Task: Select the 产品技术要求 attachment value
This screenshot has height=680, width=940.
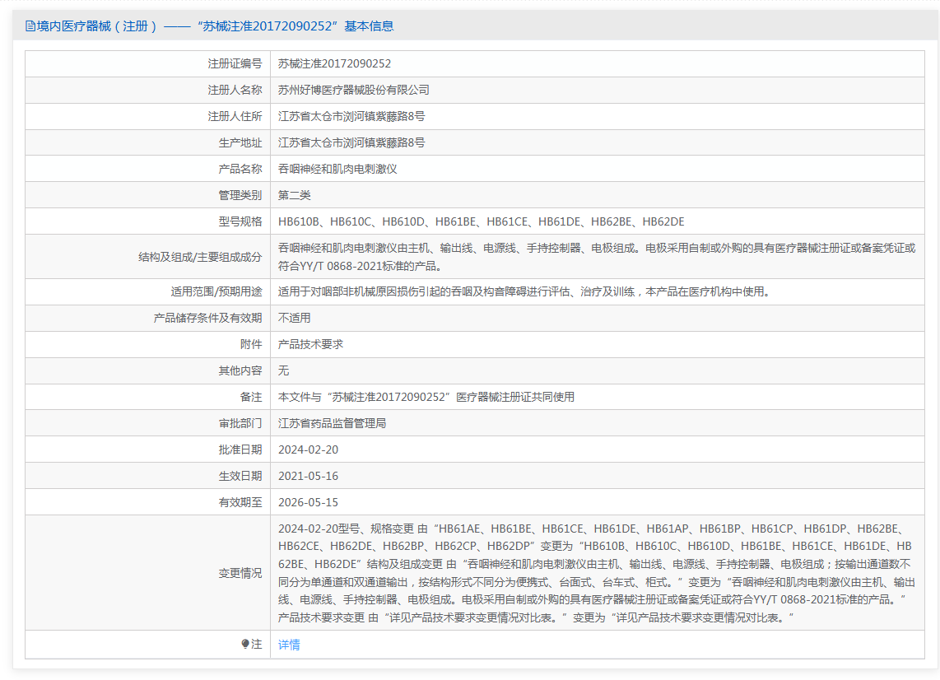Action: click(310, 345)
